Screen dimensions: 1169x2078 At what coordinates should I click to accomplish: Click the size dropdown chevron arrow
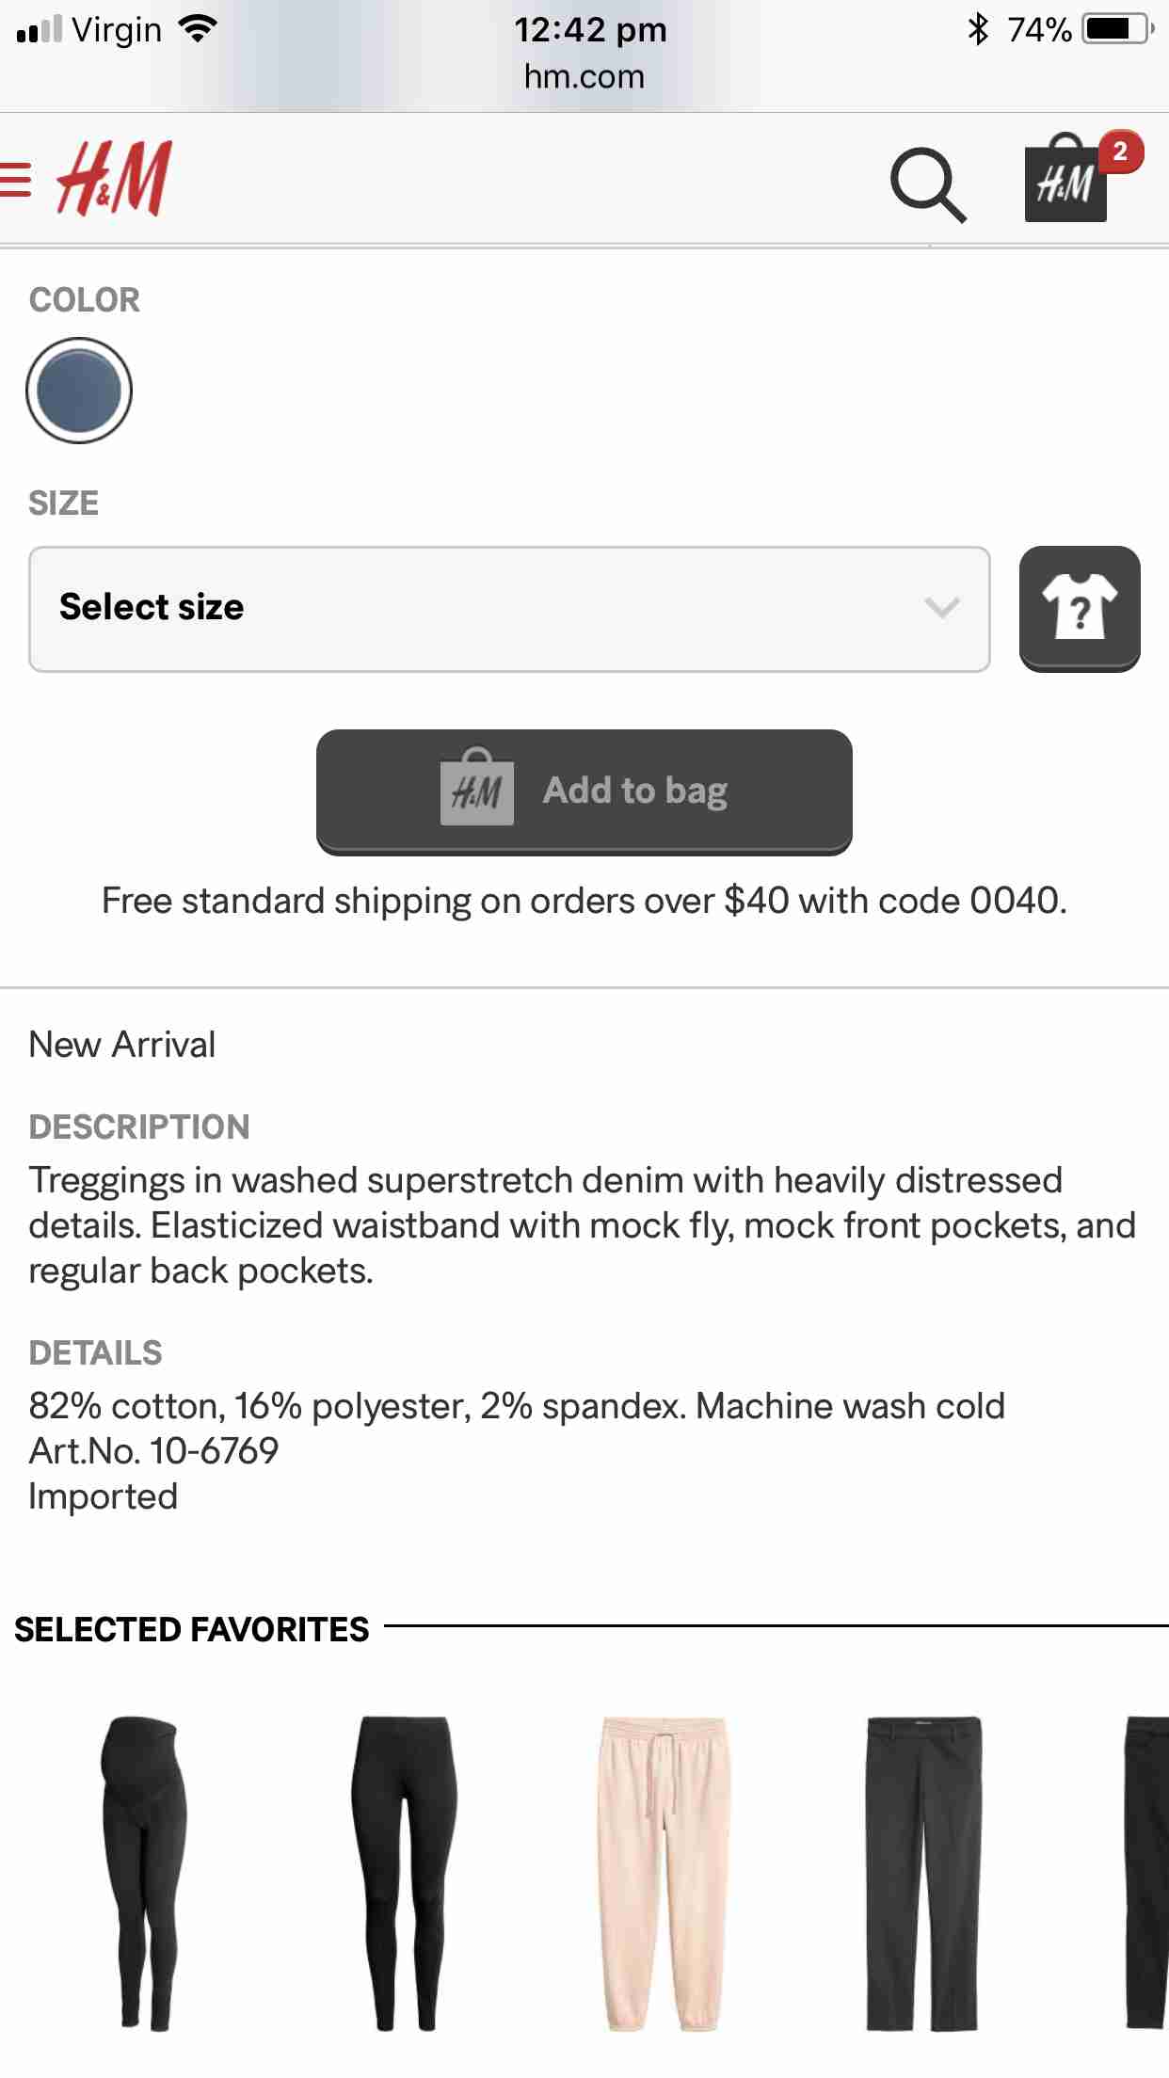pyautogui.click(x=941, y=608)
